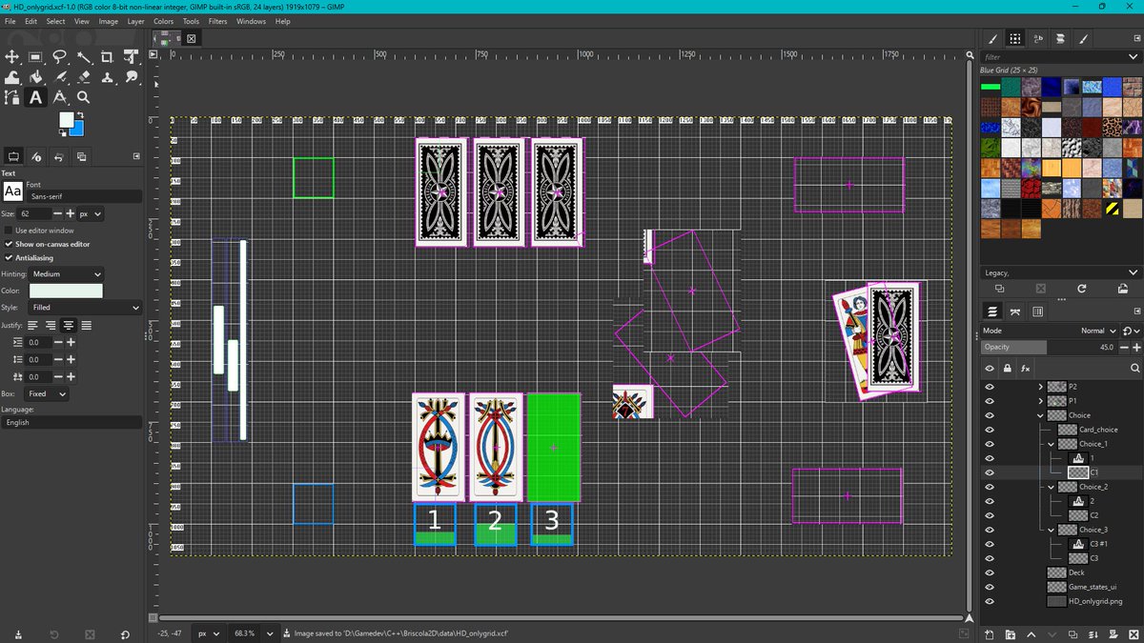The width and height of the screenshot is (1144, 643).
Task: Click the foreground color swatch
Action: [66, 119]
